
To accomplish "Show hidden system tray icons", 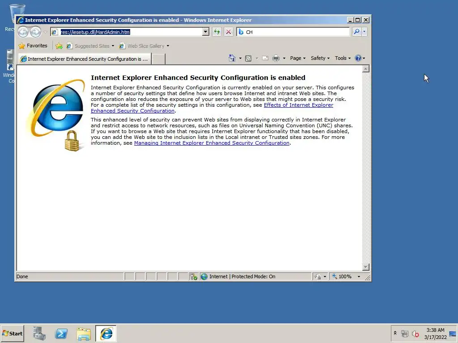I will (395, 333).
